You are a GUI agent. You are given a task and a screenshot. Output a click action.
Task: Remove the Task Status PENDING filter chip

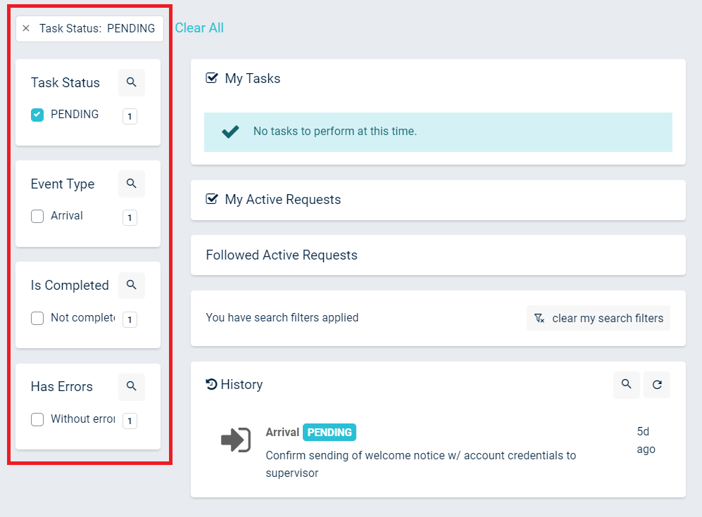[26, 29]
